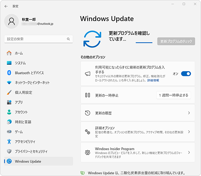Screen dimensions: 201x176
Task: Expand 詳細オプション with its chevron
Action: [x=189, y=132]
